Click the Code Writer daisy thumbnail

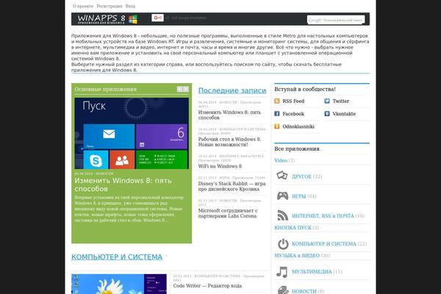click(119, 284)
